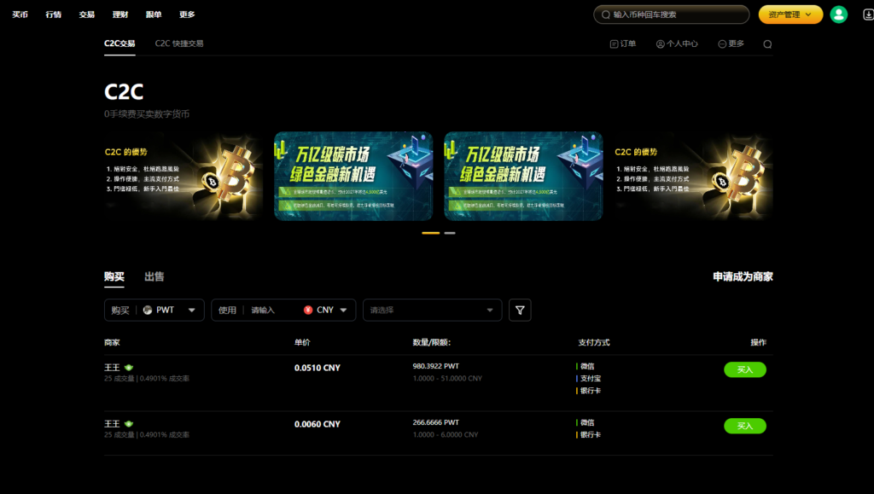Screen dimensions: 874x494
Task: Select the first carousel indicator dot
Action: pos(432,231)
